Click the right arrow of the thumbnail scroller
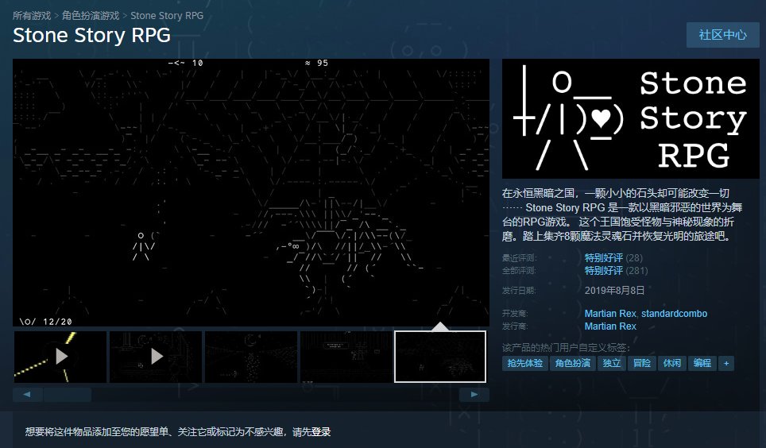Image resolution: width=766 pixels, height=448 pixels. point(474,394)
